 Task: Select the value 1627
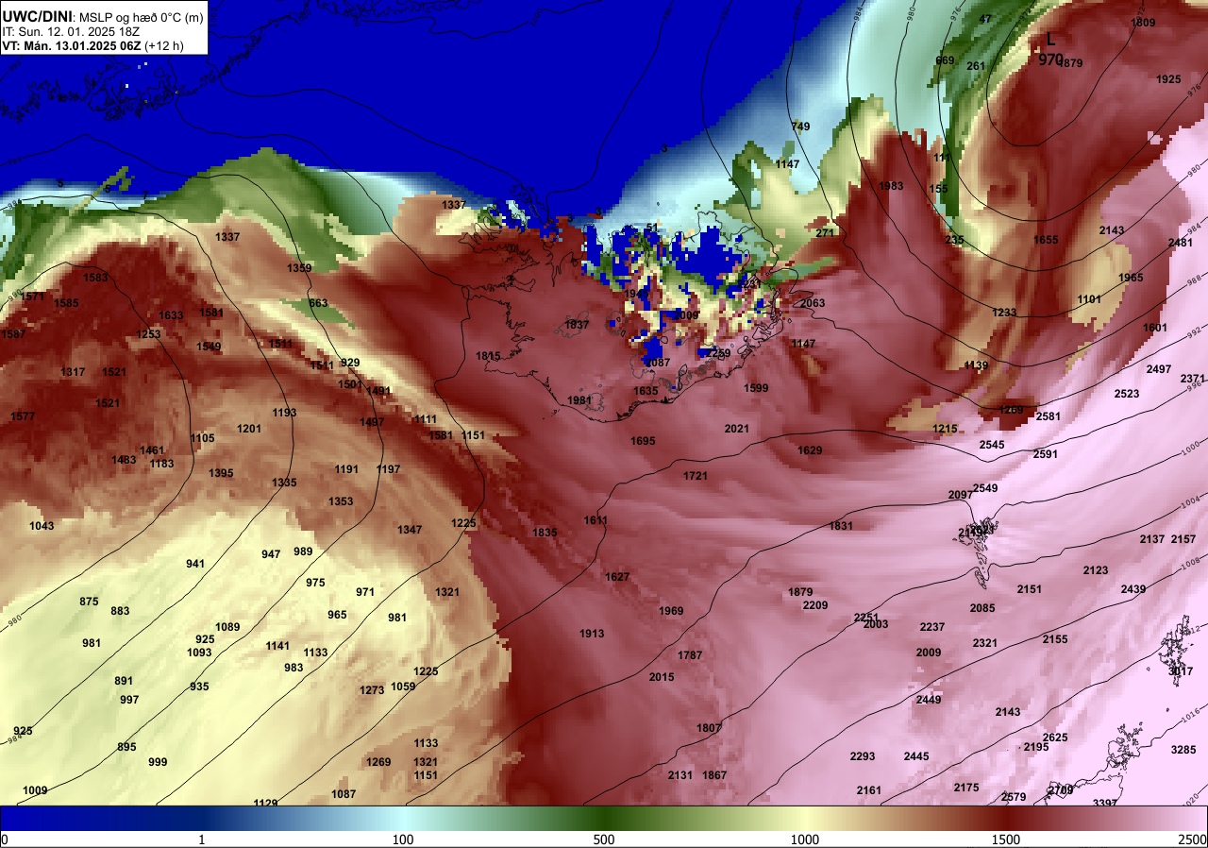tap(617, 577)
